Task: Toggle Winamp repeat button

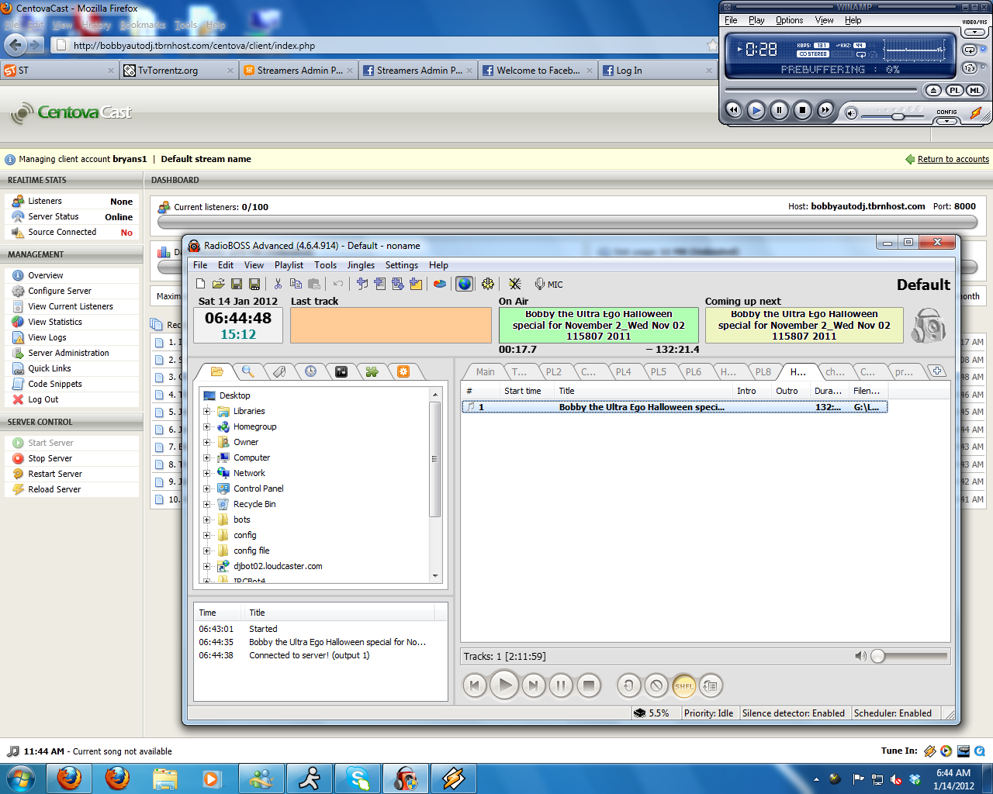Action: pos(970,50)
